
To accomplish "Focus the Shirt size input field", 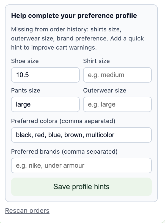I will (x=117, y=75).
